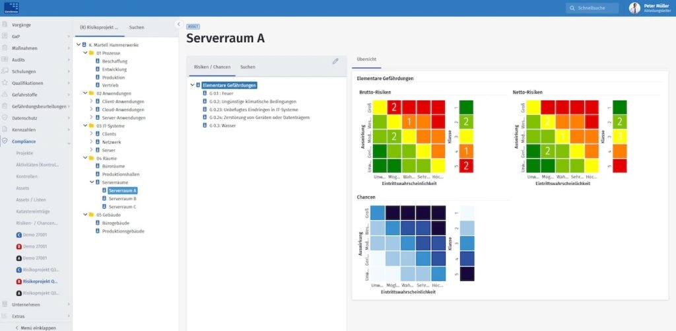Open Kontrollen in sidebar
Screen dimensions: 676x331
click(26, 176)
